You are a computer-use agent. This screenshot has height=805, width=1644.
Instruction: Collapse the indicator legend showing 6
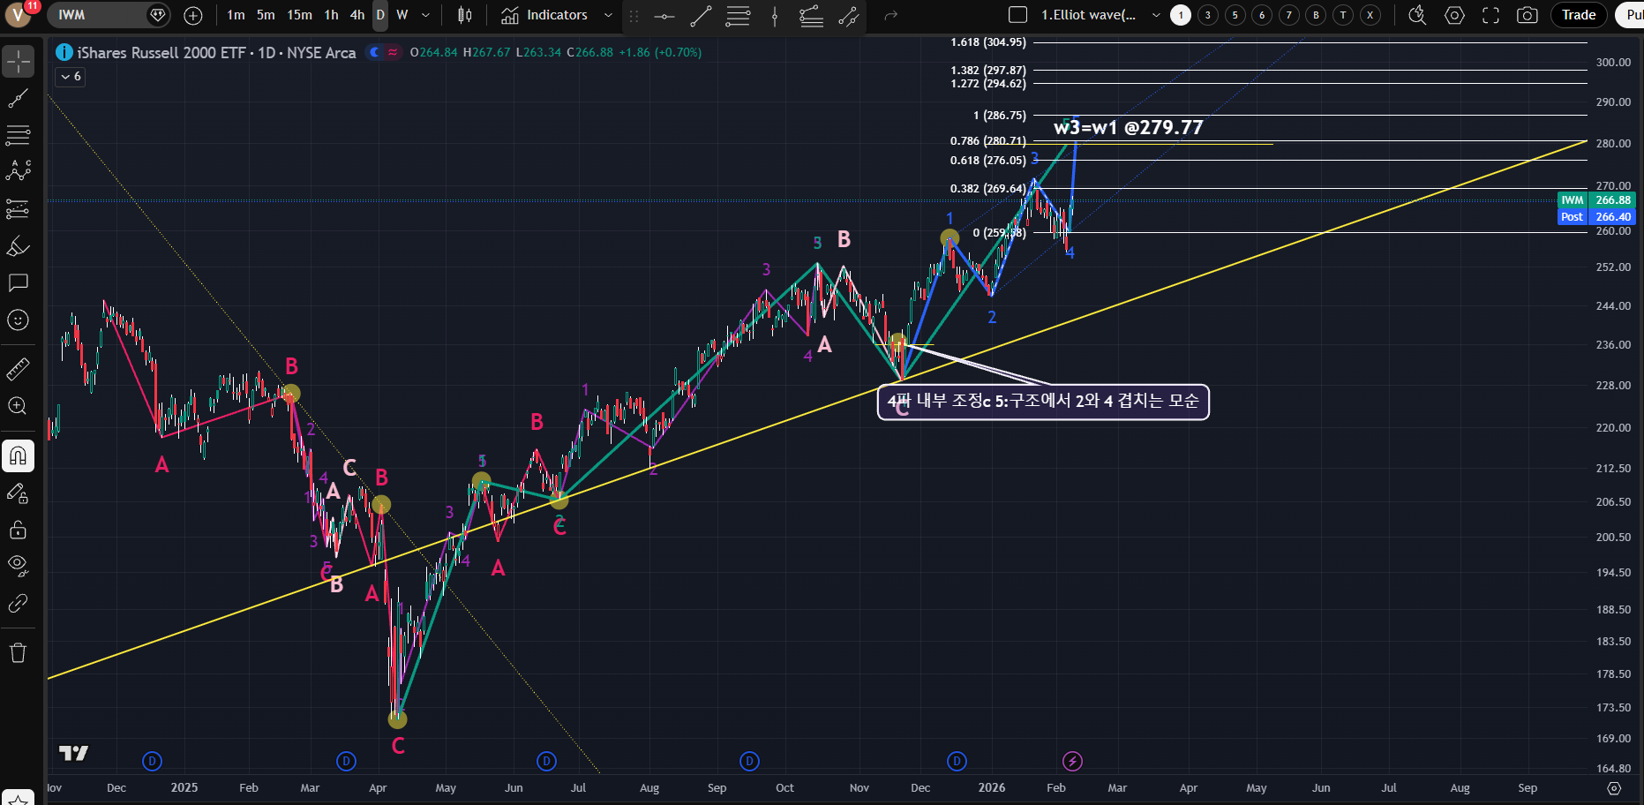pos(71,77)
